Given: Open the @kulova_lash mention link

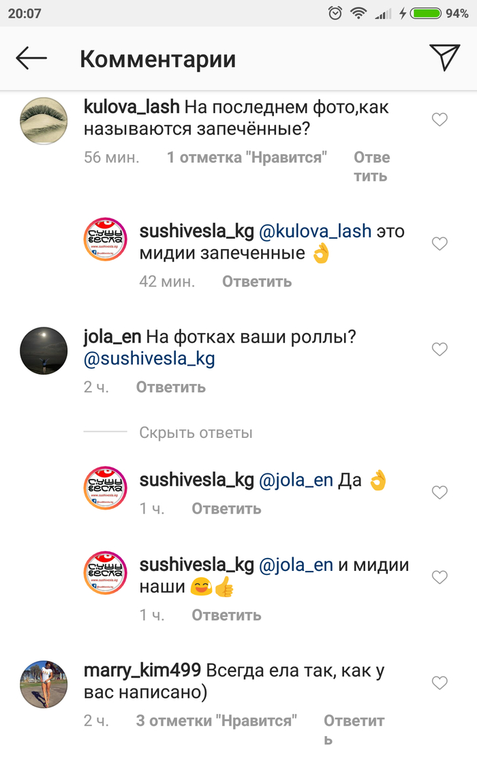Looking at the screenshot, I should (x=315, y=231).
